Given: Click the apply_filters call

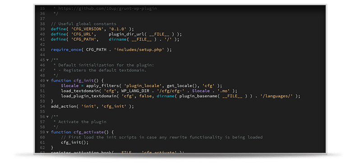Looking at the screenshot, I should (102, 86).
